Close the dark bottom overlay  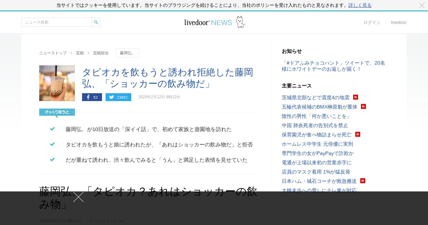click(78, 197)
